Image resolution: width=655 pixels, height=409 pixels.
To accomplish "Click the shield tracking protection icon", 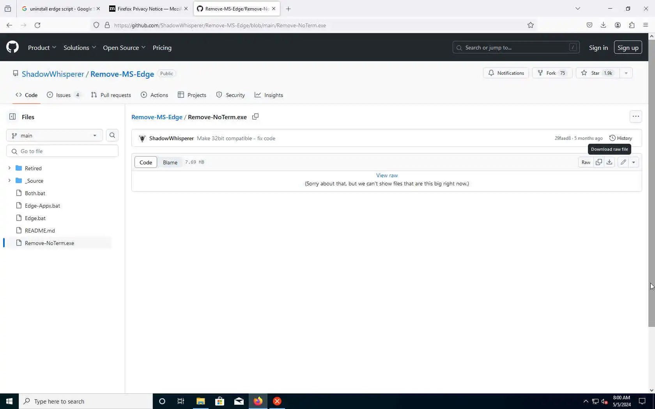I will [x=96, y=25].
